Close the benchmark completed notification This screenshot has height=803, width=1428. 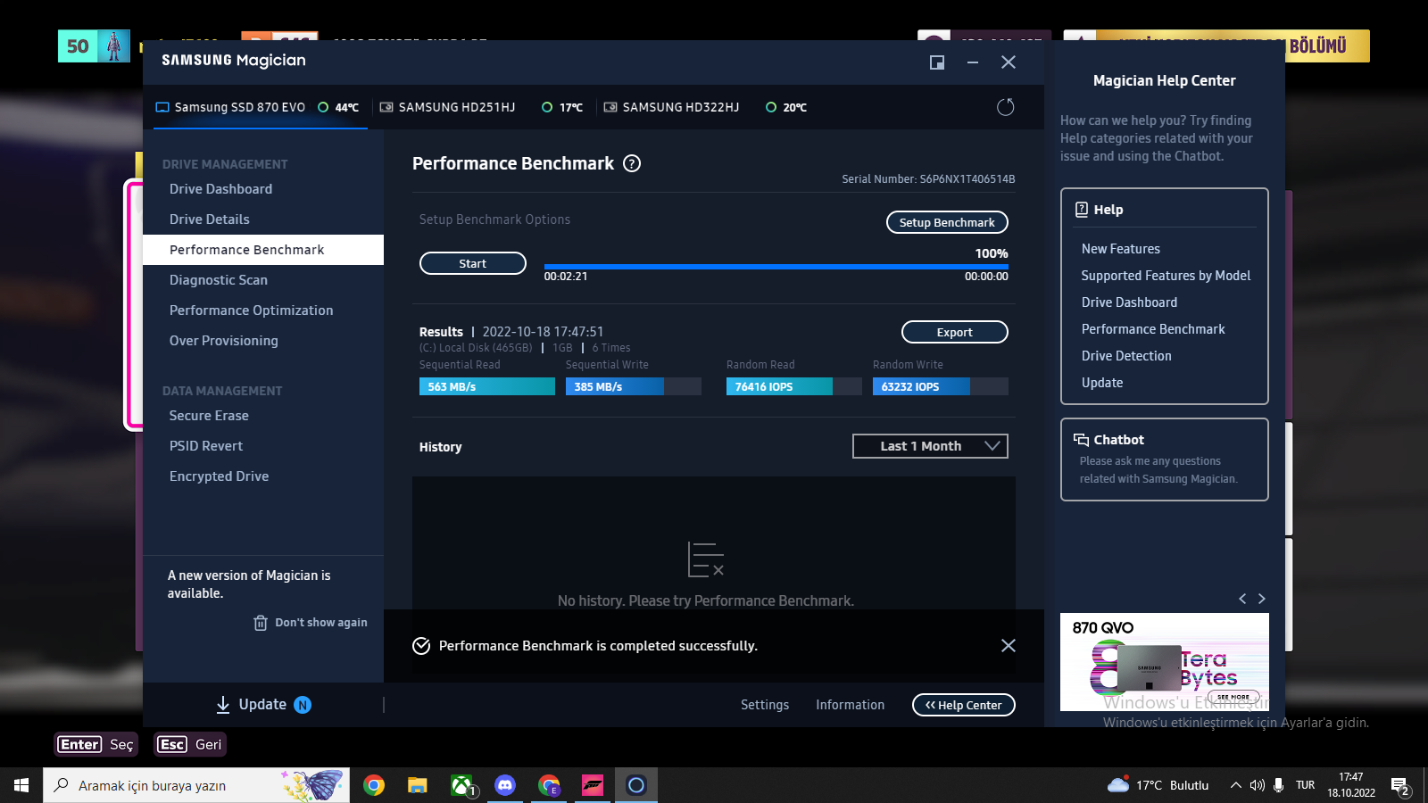coord(1009,645)
